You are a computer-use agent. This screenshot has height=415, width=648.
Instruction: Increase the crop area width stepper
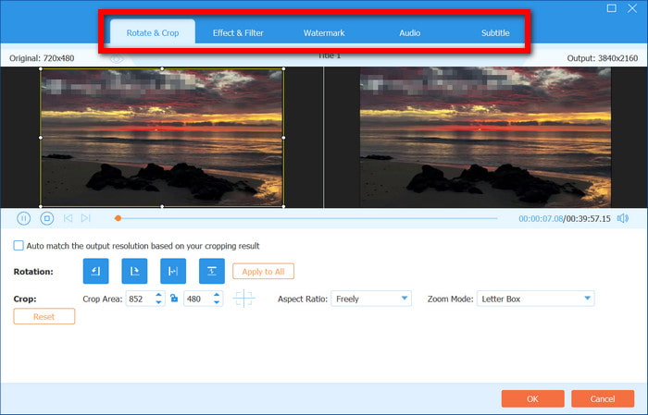159,295
